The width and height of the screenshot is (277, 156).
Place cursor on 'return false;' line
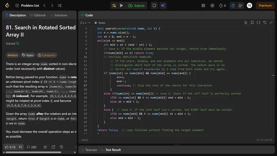point(108,130)
